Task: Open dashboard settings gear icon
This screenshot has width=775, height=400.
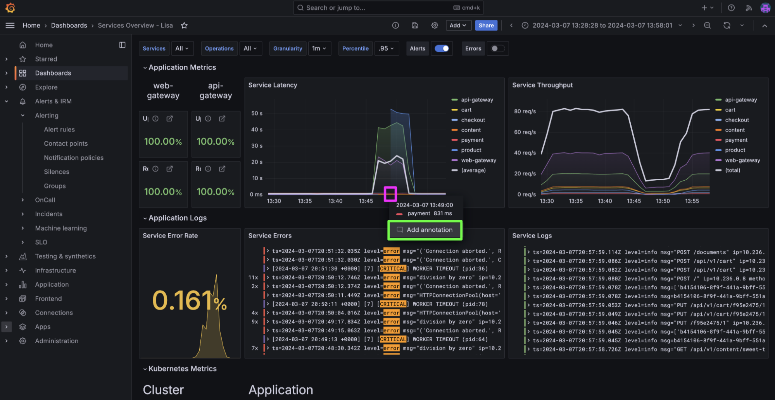Action: click(x=435, y=26)
